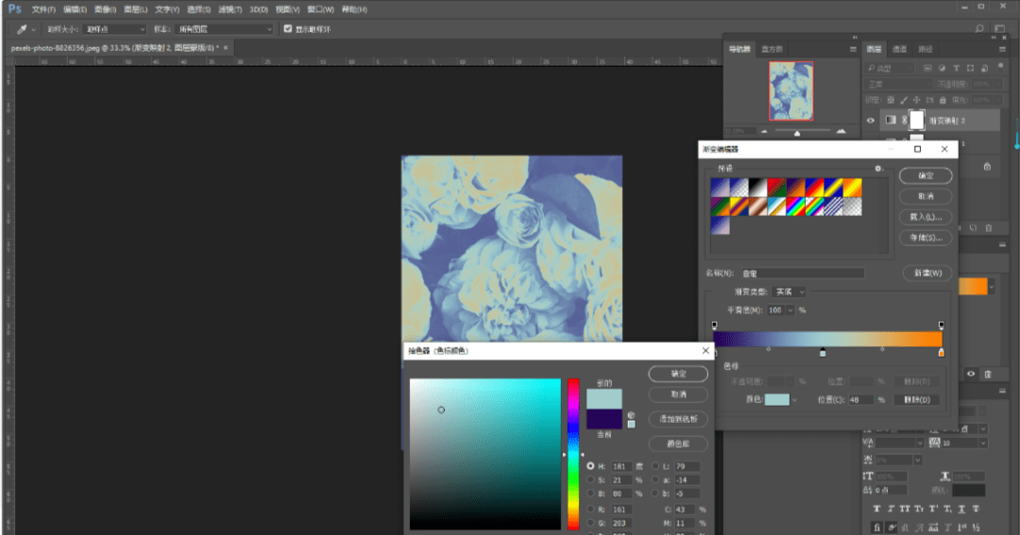Toggle the show sampling ring checkbox
This screenshot has height=535, width=1020.
[287, 28]
